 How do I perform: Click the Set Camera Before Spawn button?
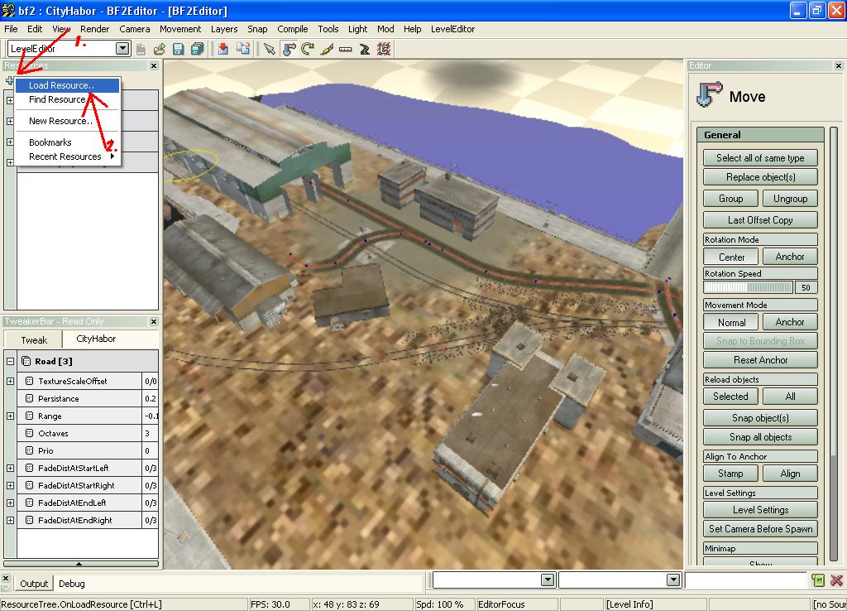pos(760,529)
